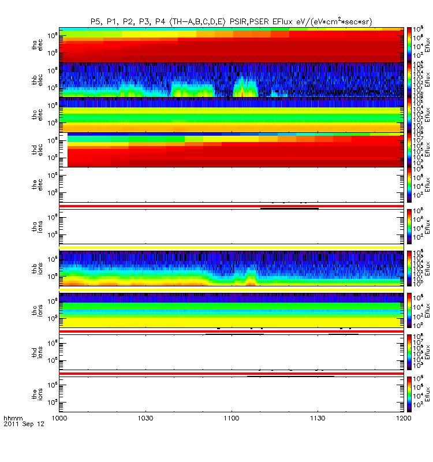Click the color bar next to thb elec panel
433x462 pixels.
(x=409, y=80)
